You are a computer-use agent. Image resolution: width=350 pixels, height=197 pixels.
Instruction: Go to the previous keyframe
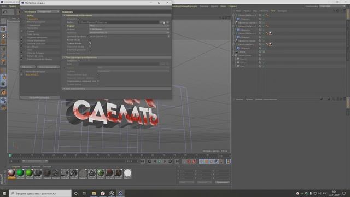pos(149,161)
